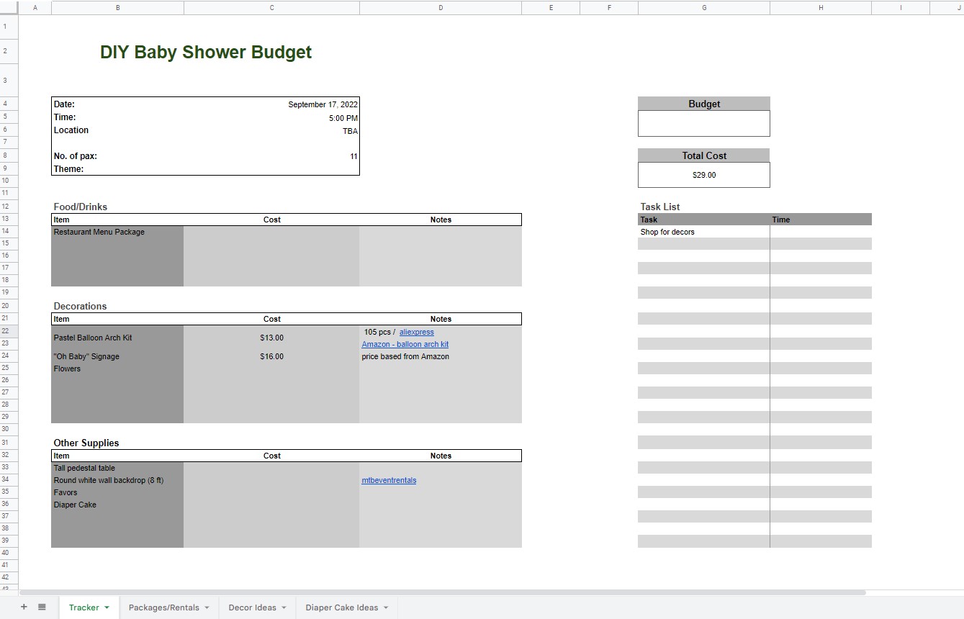Switch to the Decor Ideas sheet tab
The image size is (964, 619).
click(252, 607)
